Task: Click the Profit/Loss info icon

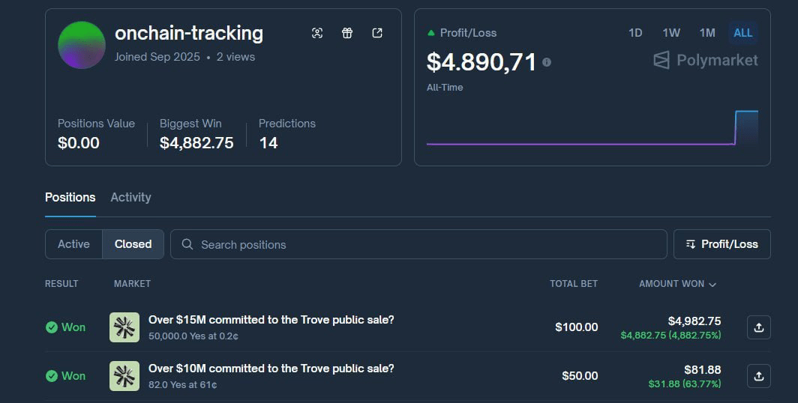Action: click(x=547, y=62)
